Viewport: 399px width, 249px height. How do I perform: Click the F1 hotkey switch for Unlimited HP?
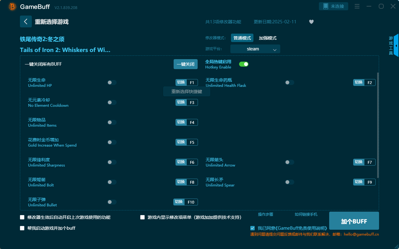(x=186, y=82)
